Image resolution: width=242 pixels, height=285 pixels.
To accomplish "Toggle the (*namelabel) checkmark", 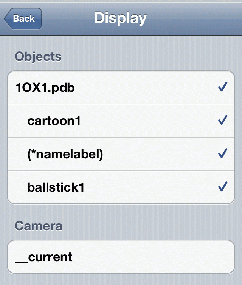I will click(x=222, y=153).
